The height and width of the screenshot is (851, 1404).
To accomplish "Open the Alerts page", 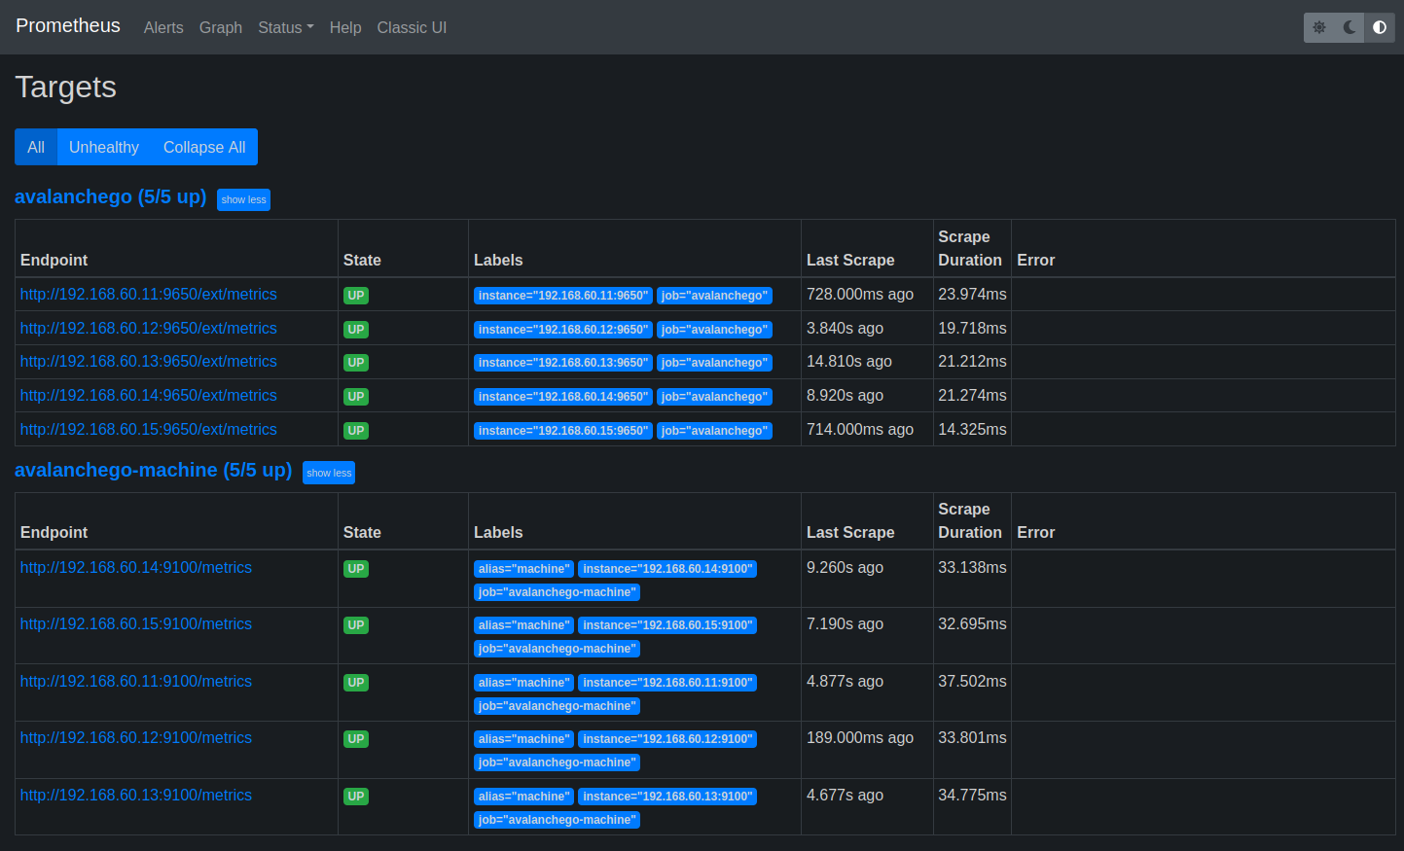I will coord(163,27).
